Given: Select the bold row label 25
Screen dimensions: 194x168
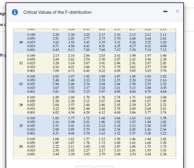Looking at the screenshot, I should click(21, 126).
